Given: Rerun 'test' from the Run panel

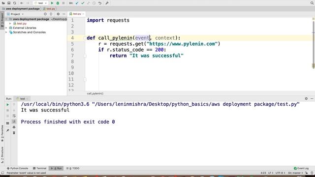Looking at the screenshot, I should tap(8, 105).
